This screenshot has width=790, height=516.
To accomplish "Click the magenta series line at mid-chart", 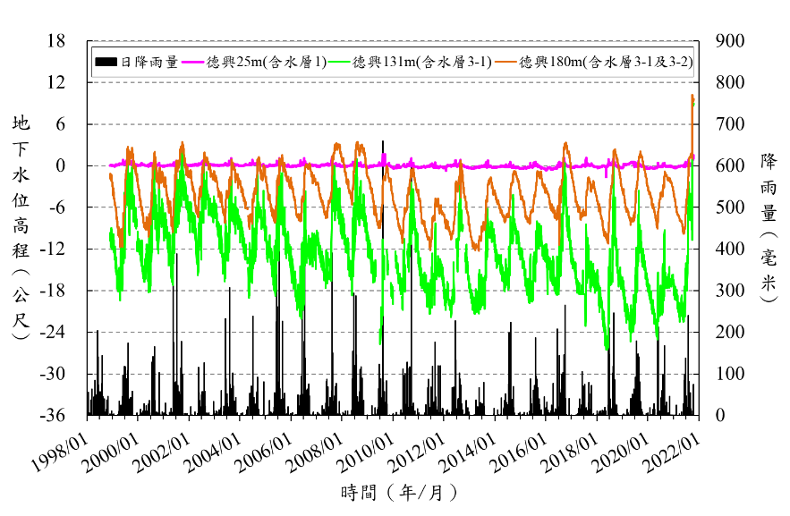I will (394, 165).
